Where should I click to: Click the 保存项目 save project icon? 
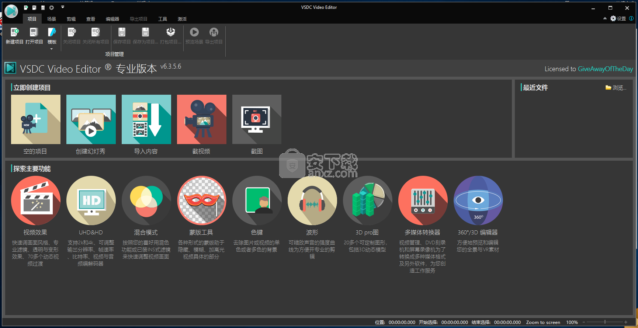pyautogui.click(x=122, y=32)
